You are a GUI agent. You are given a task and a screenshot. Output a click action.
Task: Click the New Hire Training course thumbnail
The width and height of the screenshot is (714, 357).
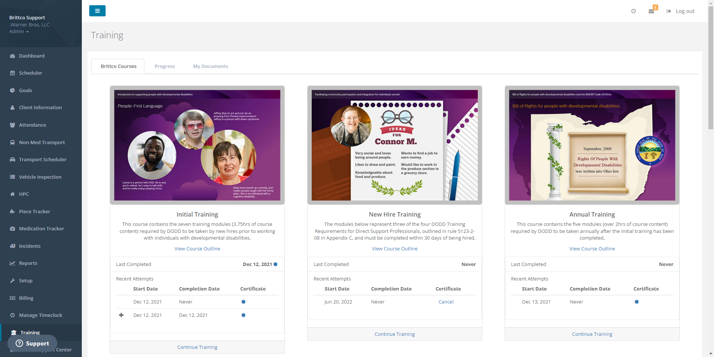pos(395,145)
